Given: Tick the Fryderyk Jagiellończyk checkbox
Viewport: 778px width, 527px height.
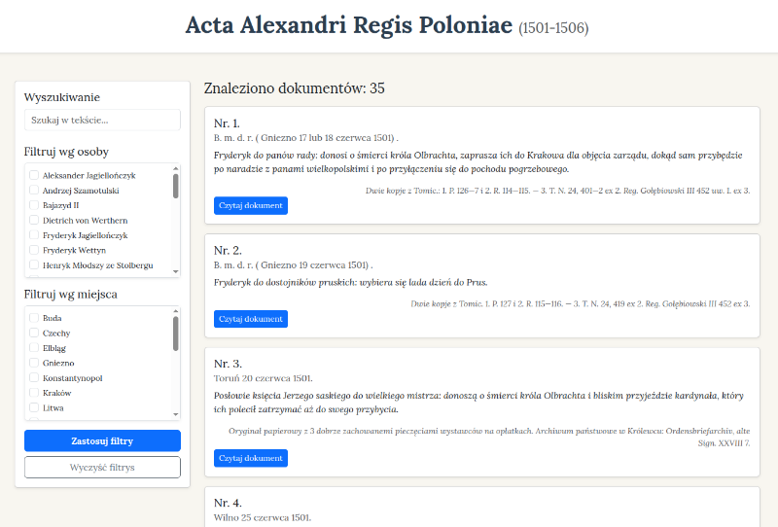Looking at the screenshot, I should click(34, 235).
